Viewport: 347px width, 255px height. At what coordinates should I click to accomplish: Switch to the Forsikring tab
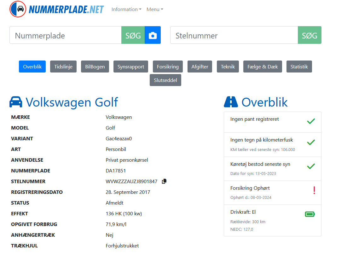point(168,67)
